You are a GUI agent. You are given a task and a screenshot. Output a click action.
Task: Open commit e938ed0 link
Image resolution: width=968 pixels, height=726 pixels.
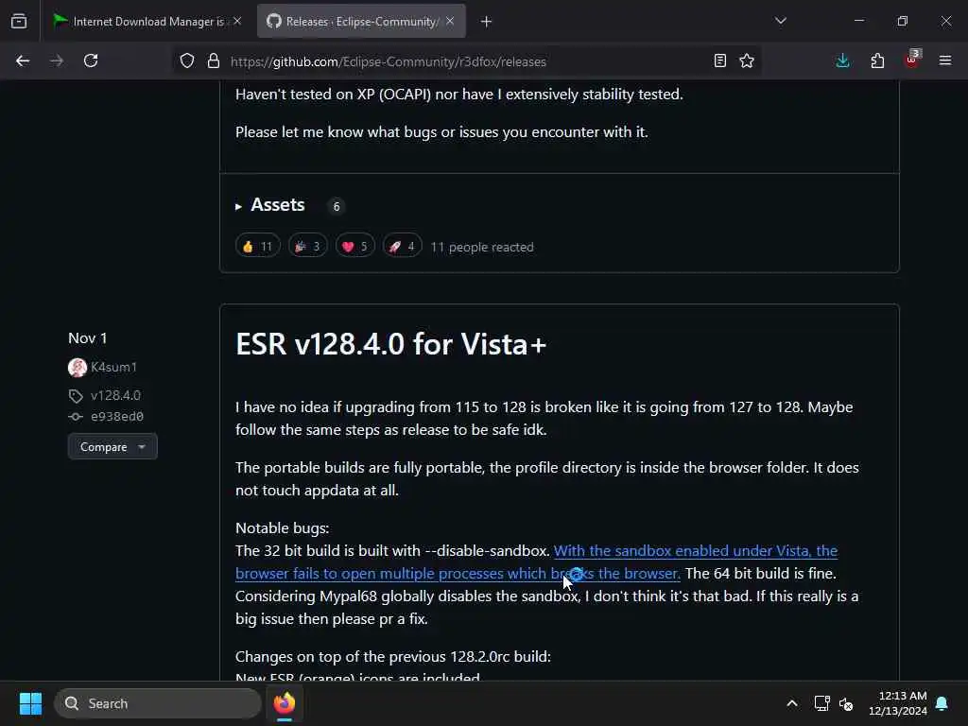click(116, 417)
